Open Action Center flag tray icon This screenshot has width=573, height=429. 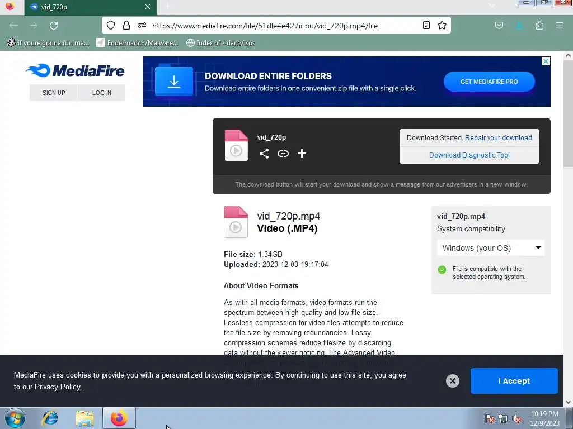[489, 418]
